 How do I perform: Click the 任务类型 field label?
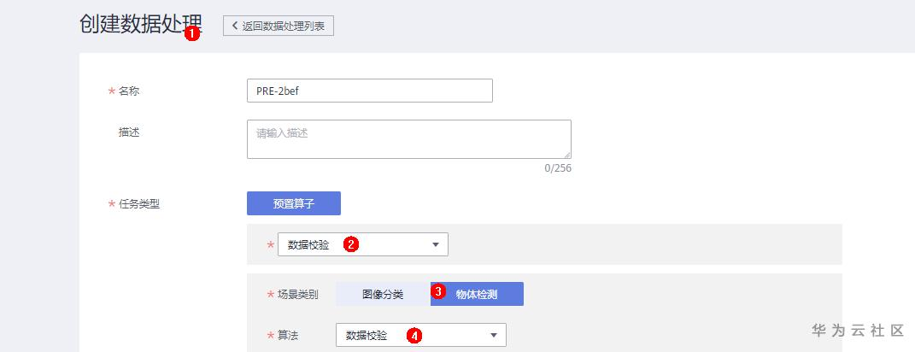[x=139, y=203]
